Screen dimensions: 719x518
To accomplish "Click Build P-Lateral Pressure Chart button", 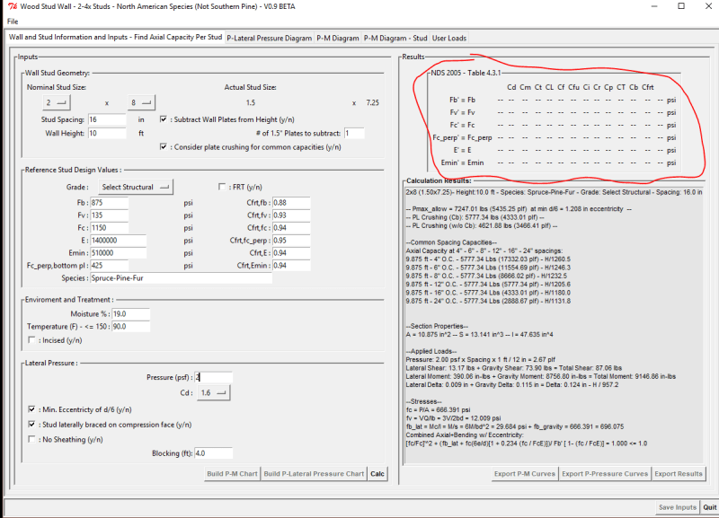I will coord(314,474).
